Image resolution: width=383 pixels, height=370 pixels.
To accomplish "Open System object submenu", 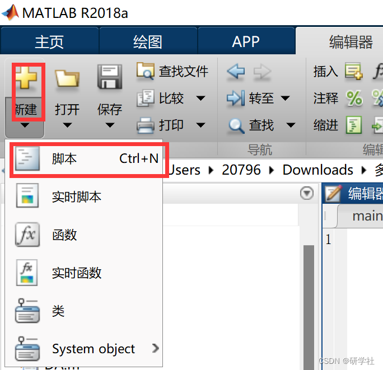I will click(x=84, y=349).
